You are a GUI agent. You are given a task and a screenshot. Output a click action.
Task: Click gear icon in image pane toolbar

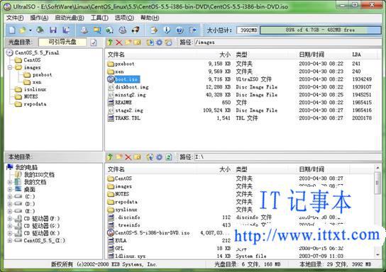[159, 42]
